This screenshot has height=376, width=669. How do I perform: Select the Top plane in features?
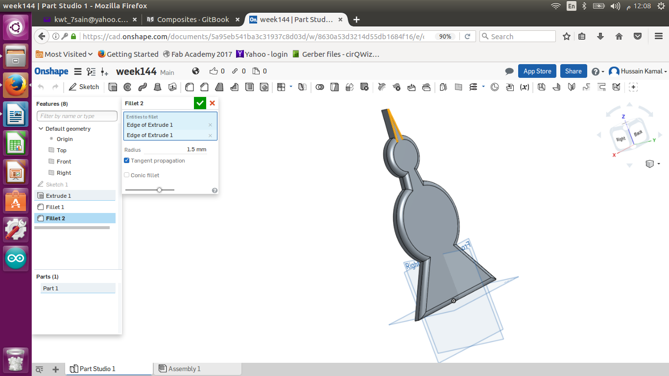point(62,150)
